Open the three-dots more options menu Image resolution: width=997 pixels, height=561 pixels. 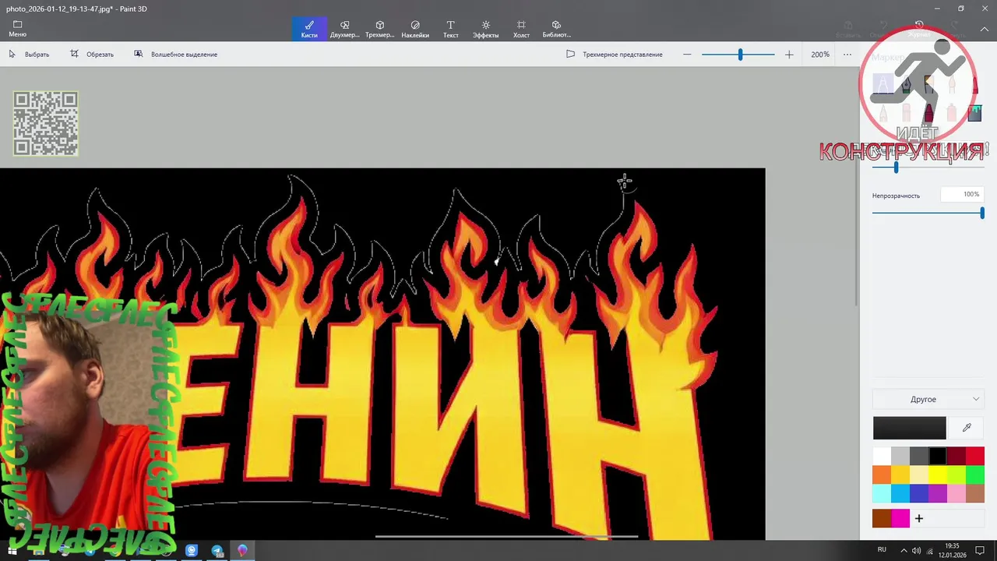(847, 55)
